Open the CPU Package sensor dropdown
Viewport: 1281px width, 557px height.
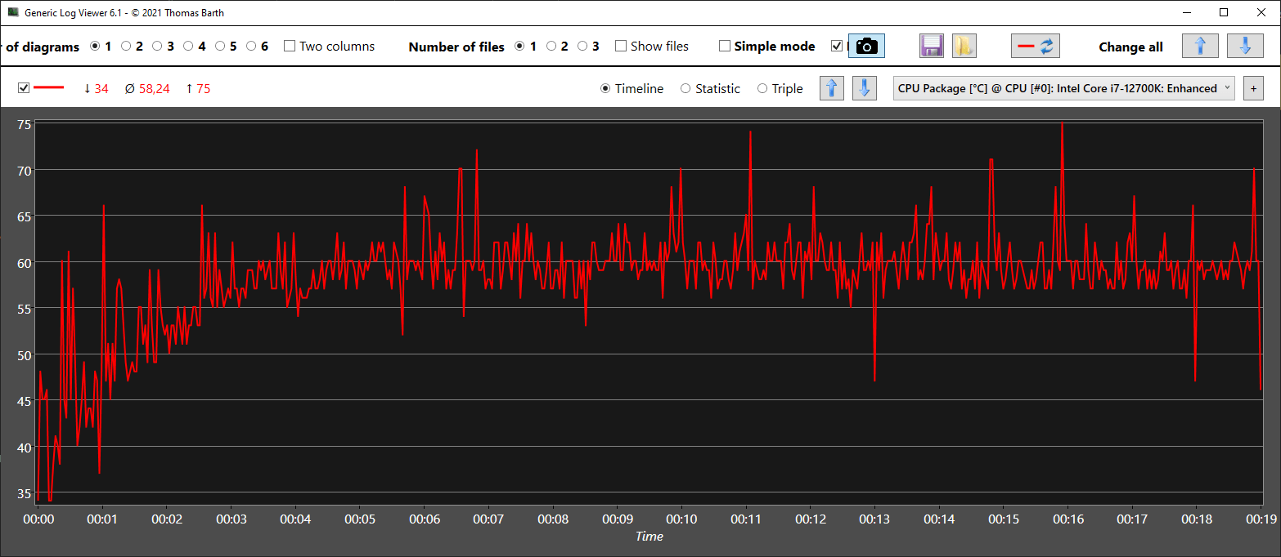(x=1063, y=88)
